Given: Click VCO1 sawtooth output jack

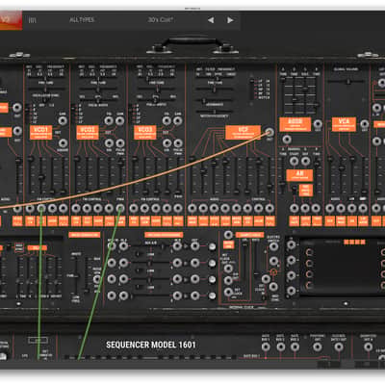Looking at the screenshot, I should tap(63, 120).
